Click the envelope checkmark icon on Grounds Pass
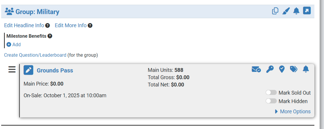This screenshot has height=129, width=324. (256, 69)
